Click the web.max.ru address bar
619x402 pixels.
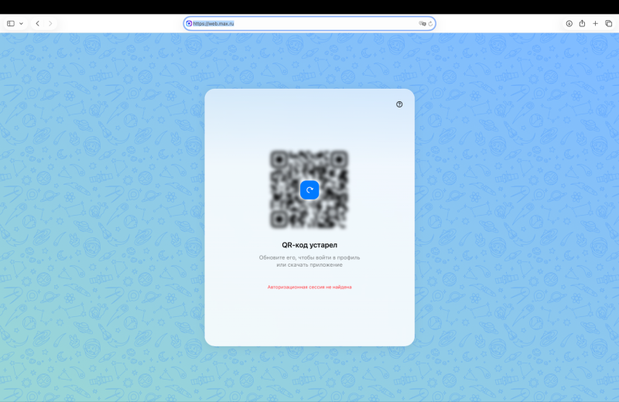click(x=309, y=24)
